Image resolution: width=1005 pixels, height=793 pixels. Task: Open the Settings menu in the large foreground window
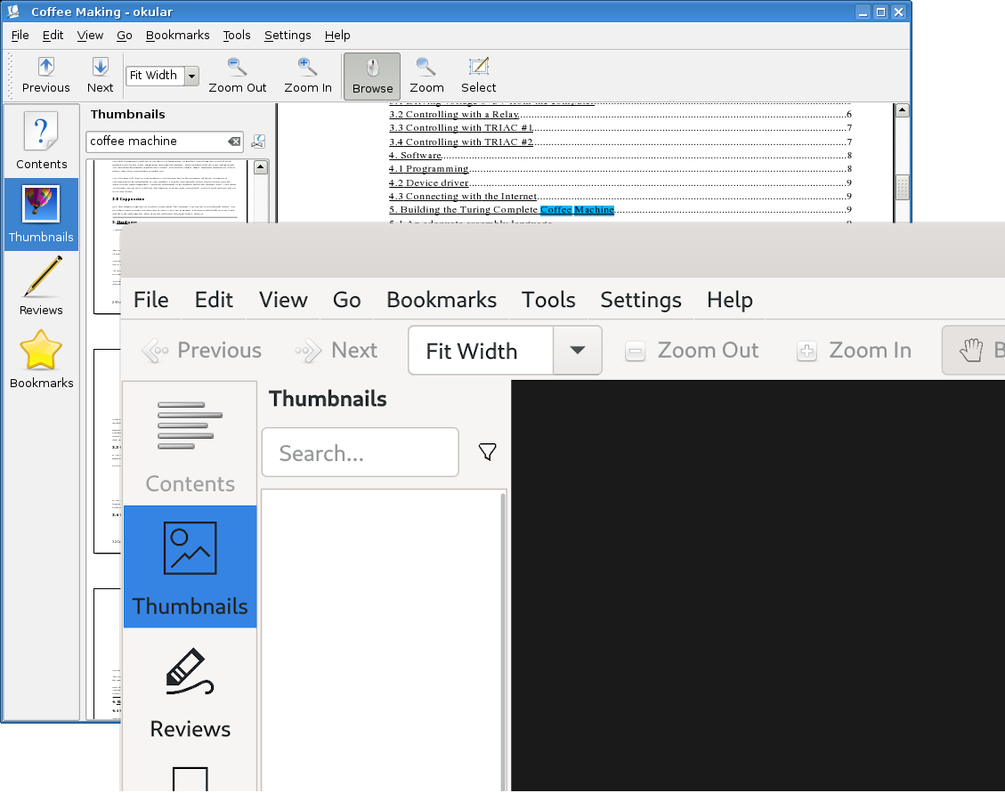point(640,300)
